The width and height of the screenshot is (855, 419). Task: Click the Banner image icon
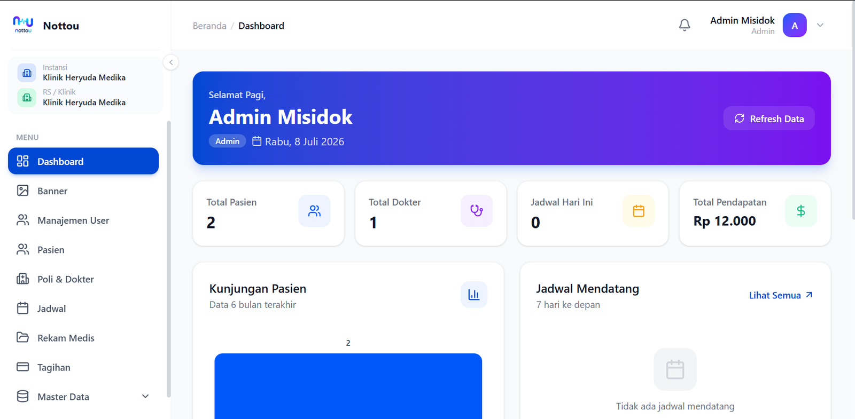pyautogui.click(x=22, y=191)
